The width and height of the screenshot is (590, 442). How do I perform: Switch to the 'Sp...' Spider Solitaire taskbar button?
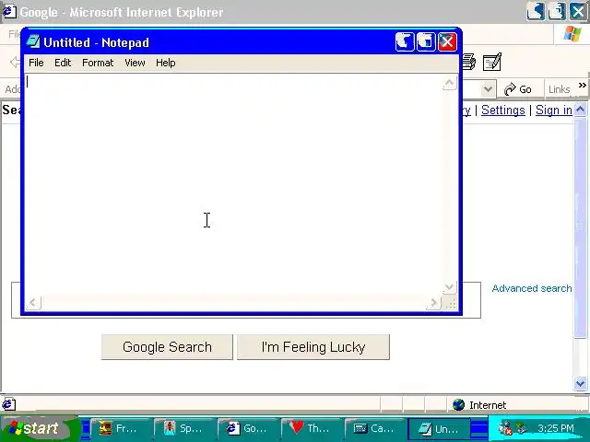185,428
